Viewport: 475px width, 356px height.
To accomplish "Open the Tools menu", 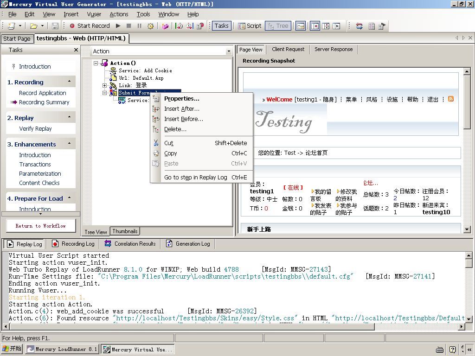I will click(x=143, y=14).
